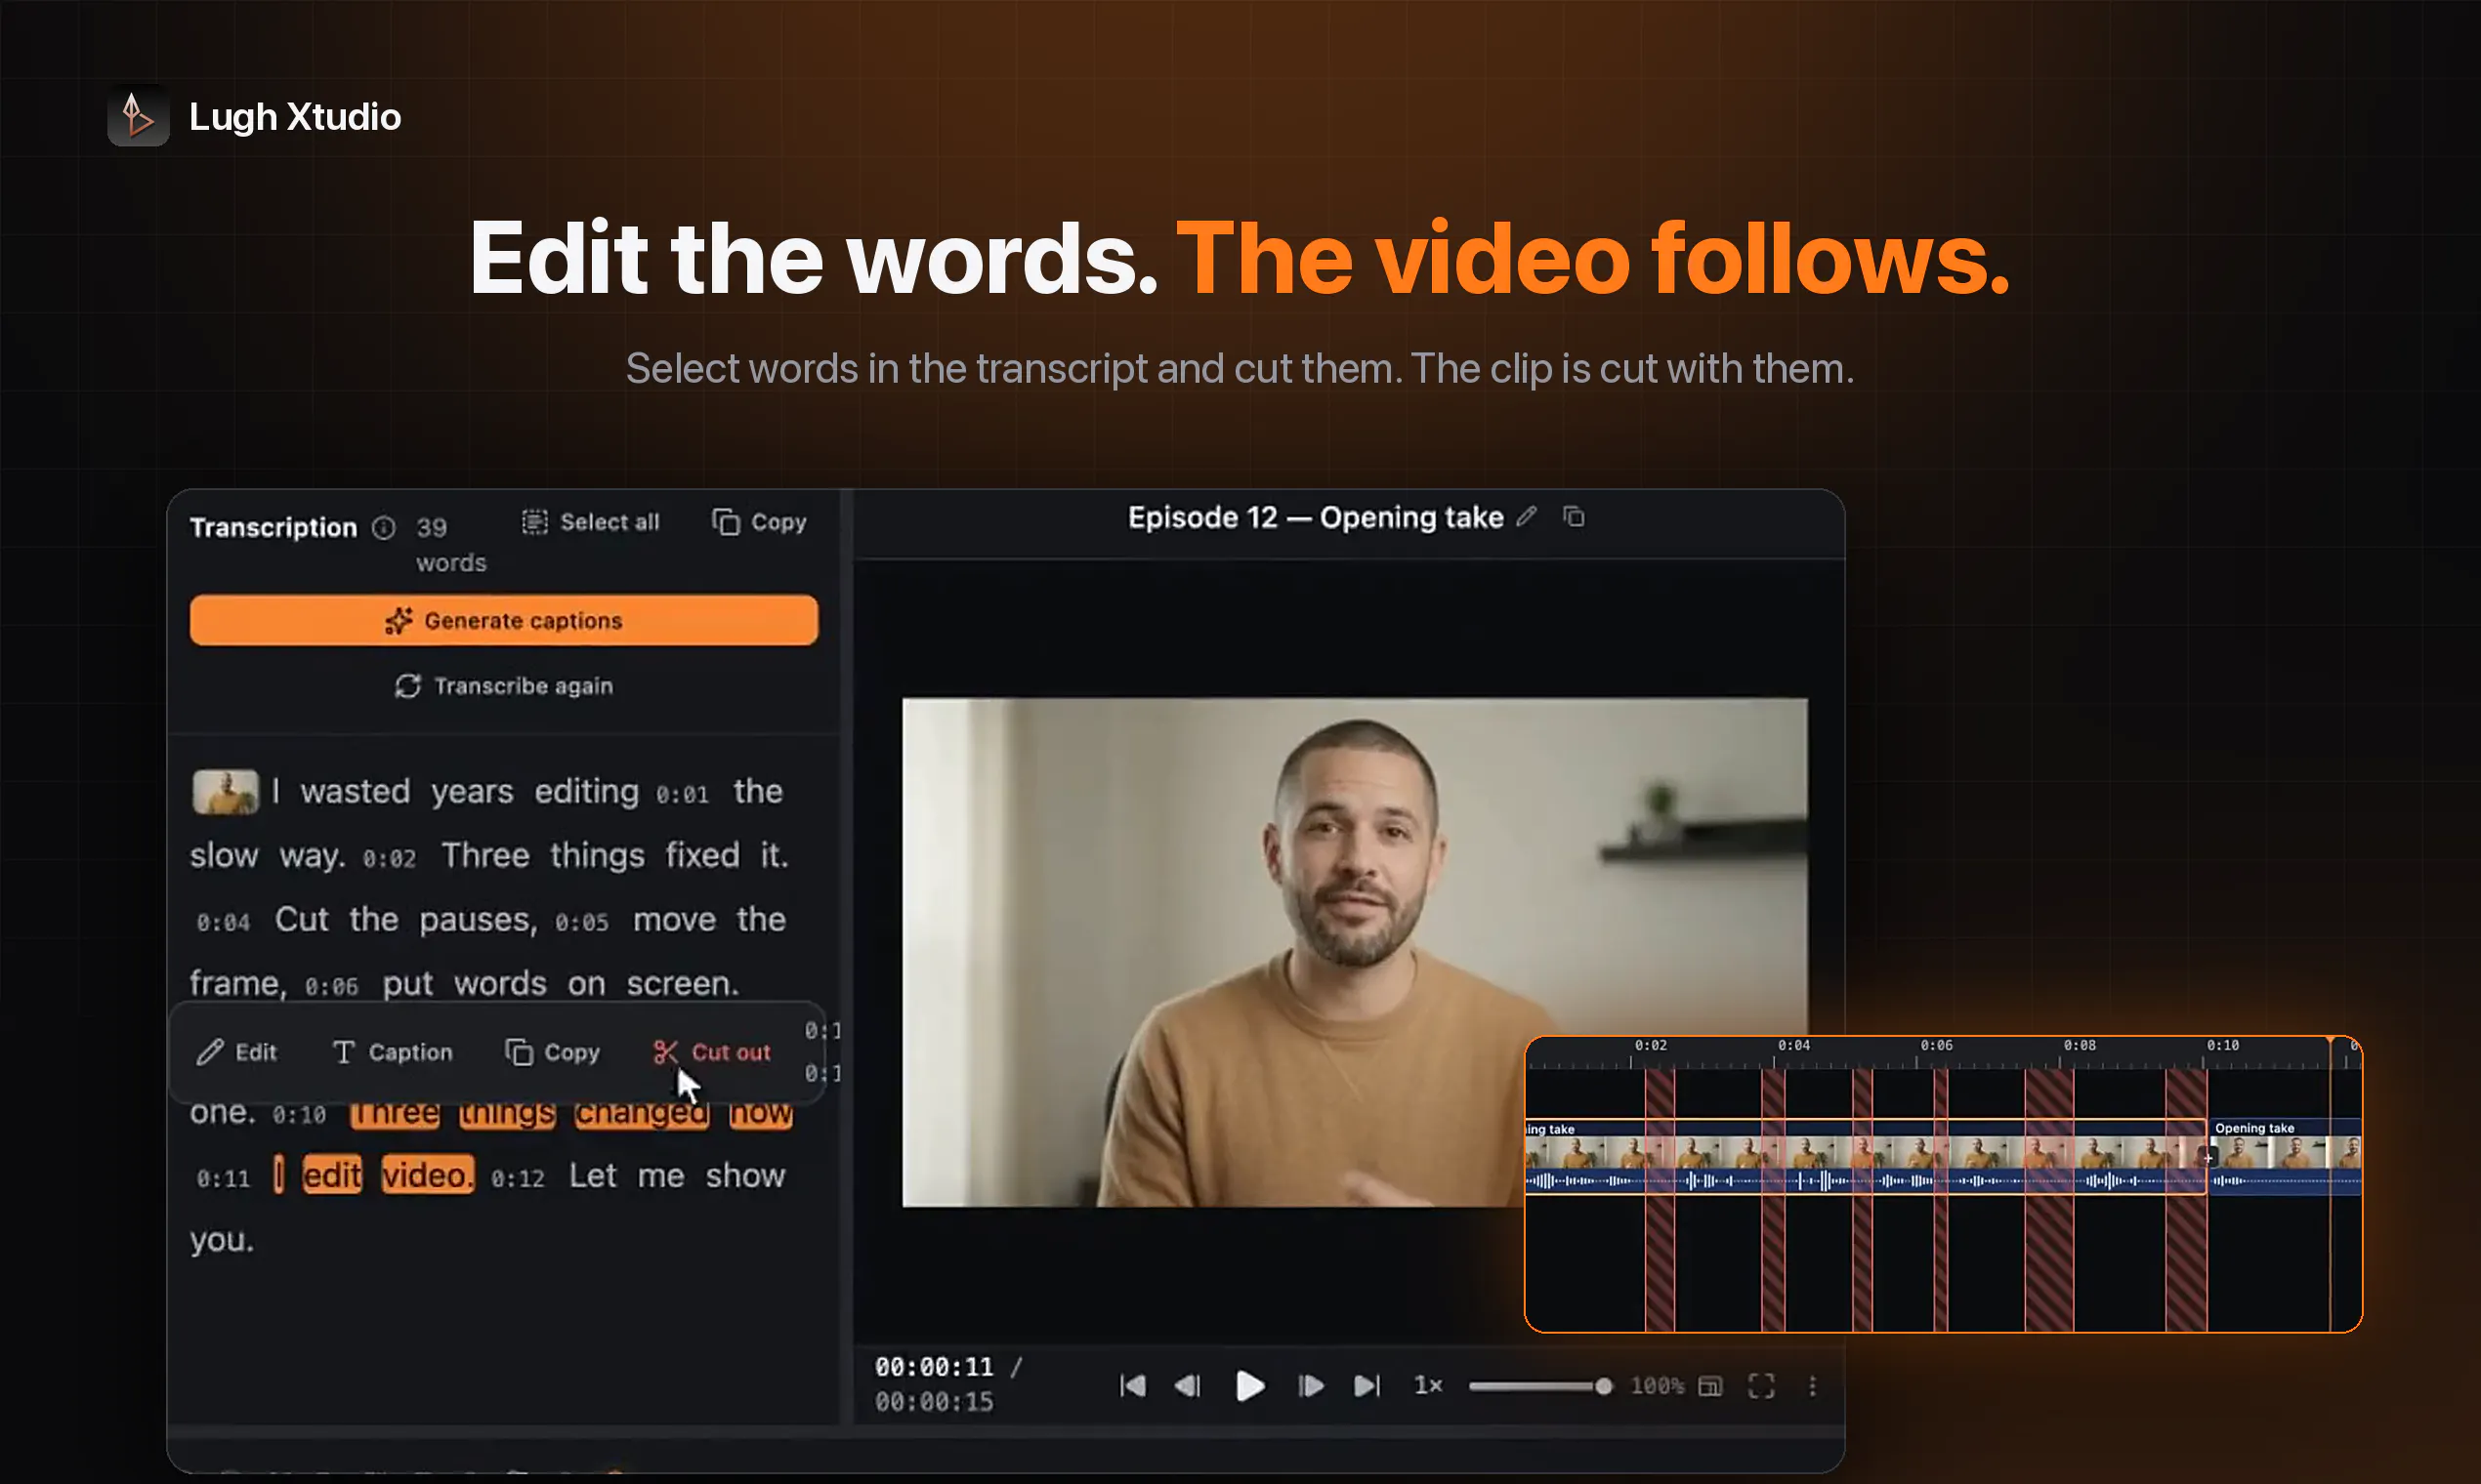Click Generate captions button
Screen dimensions: 2481x1484
click(503, 621)
